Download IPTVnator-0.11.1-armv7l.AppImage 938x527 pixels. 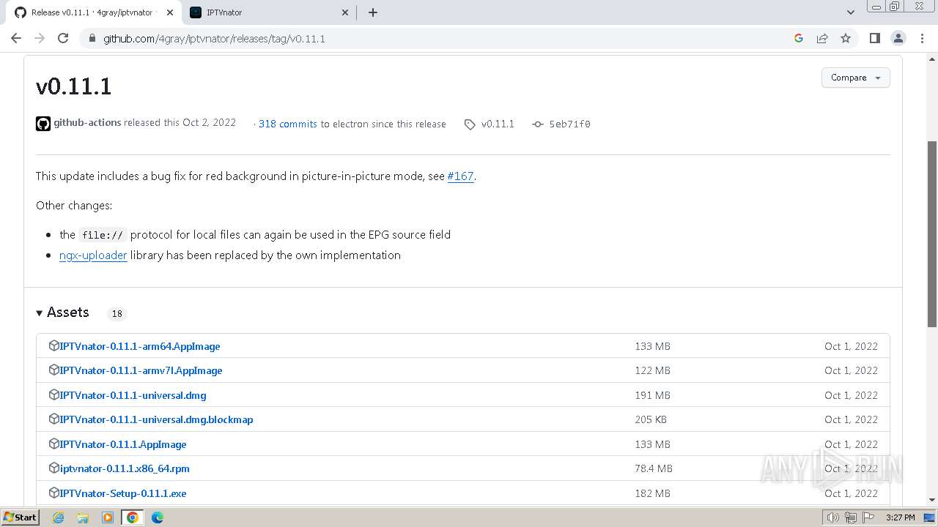click(x=141, y=370)
